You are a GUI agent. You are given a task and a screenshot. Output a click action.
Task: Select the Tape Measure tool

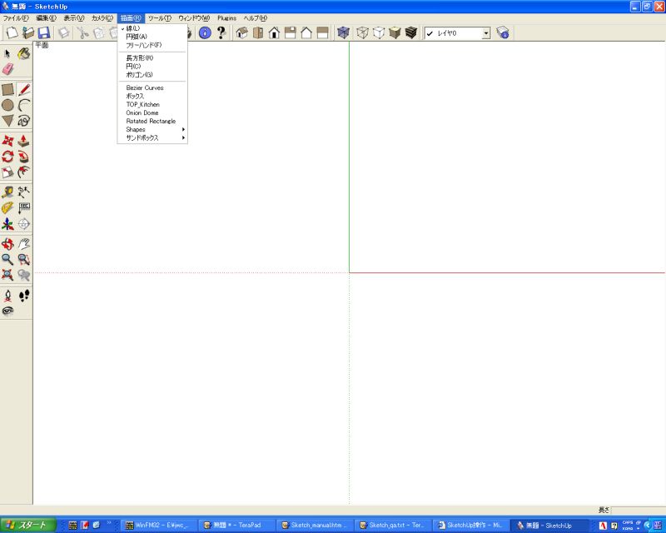[x=7, y=192]
